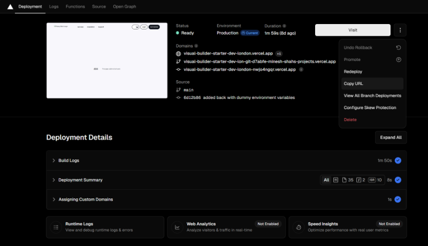The width and height of the screenshot is (428, 246).
Task: Click the Speed Insights gauge icon
Action: (x=298, y=227)
